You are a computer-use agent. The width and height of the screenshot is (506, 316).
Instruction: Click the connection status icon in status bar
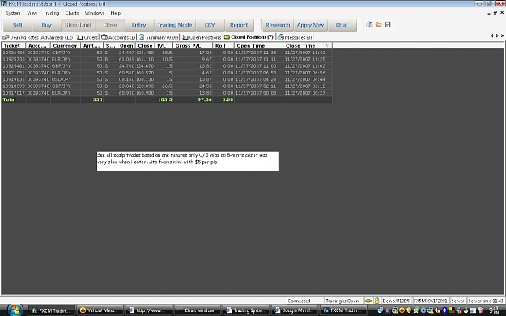tap(368, 301)
